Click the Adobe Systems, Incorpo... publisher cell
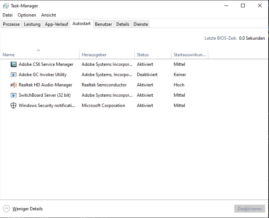Screen dimensions: 269x218 (x=107, y=75)
